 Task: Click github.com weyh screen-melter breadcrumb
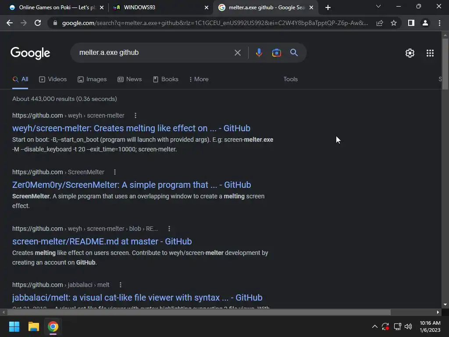(x=68, y=115)
